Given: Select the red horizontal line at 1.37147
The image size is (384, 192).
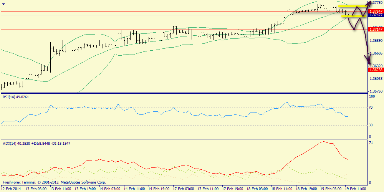Looking at the screenshot, I should (184, 30).
